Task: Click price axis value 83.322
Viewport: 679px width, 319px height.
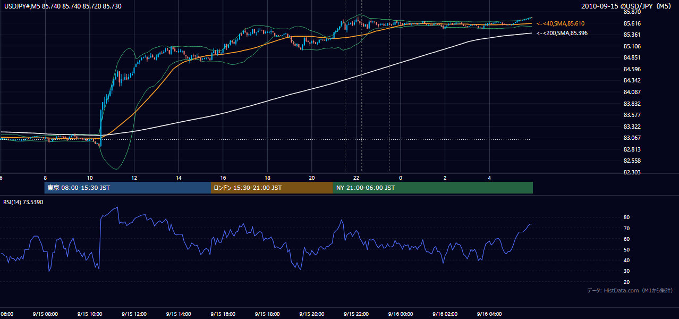Action: coord(632,127)
